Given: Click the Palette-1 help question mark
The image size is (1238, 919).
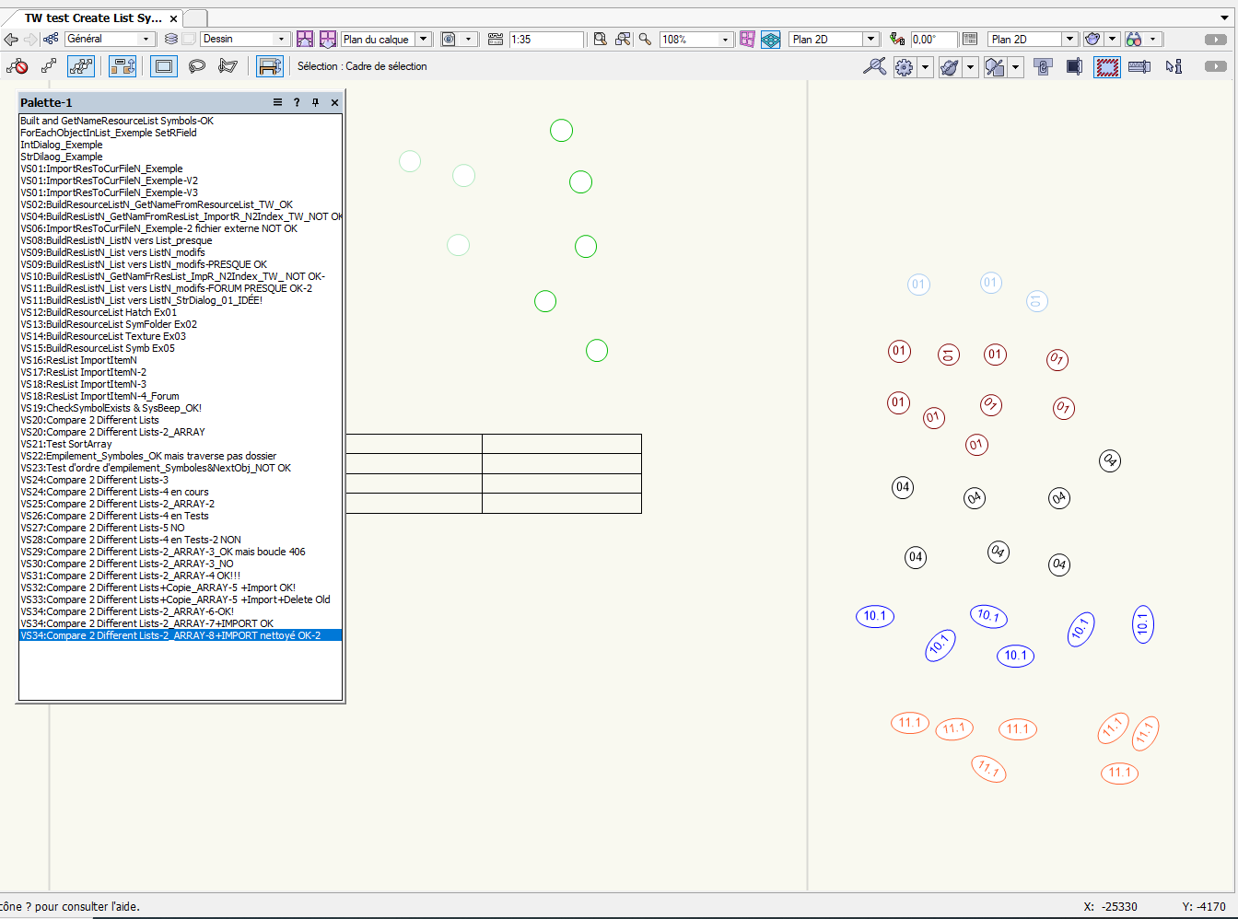Looking at the screenshot, I should coord(297,102).
